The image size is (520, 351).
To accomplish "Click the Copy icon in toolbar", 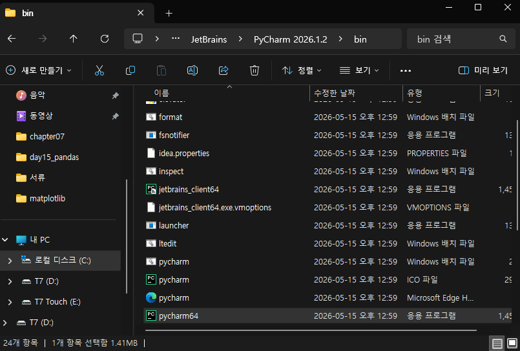I will 130,70.
